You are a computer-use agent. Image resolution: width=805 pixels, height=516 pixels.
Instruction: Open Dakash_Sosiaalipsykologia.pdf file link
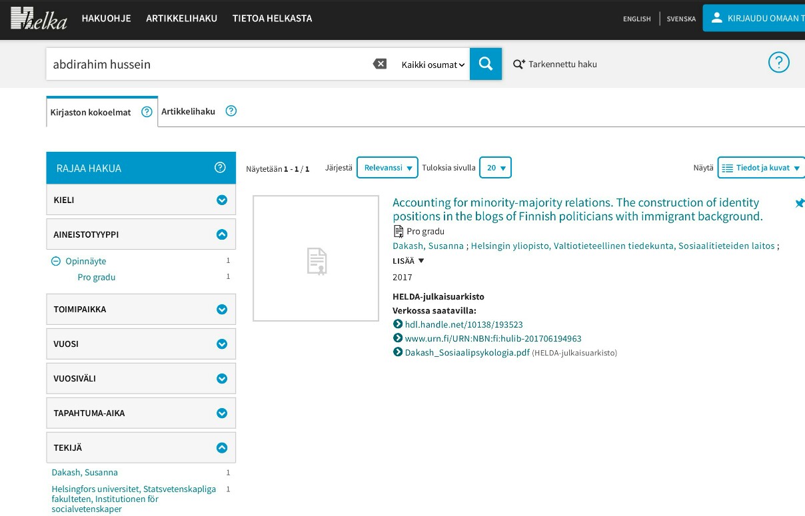click(467, 352)
